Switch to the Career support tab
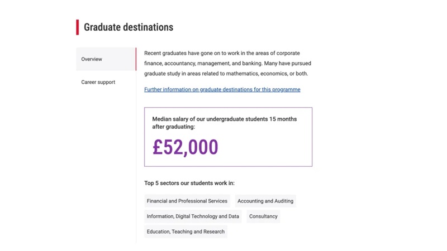Viewport: 447px width, 251px height. tap(98, 82)
